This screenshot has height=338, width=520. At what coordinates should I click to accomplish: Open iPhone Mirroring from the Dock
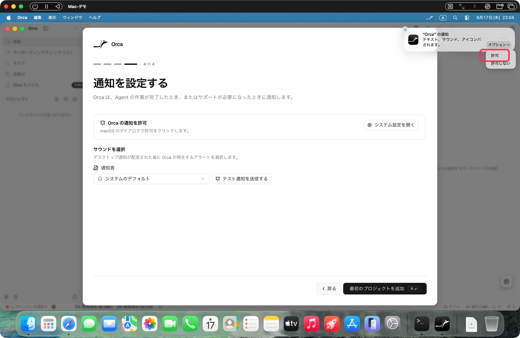pos(372,324)
